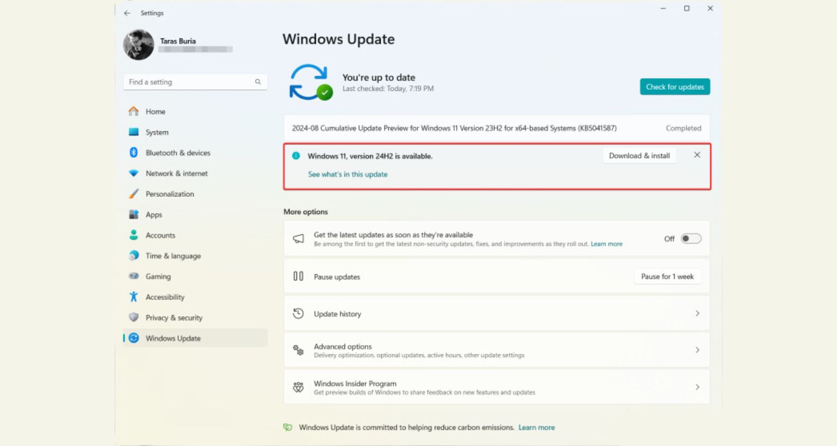Click the Apps grid icon

coord(133,215)
